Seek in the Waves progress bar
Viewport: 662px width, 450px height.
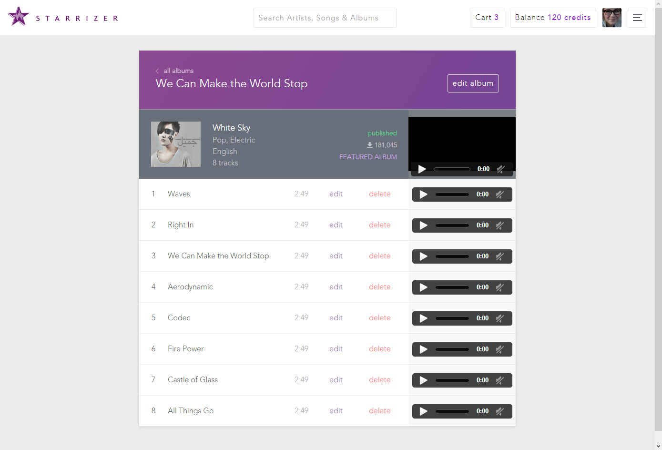[x=452, y=194]
